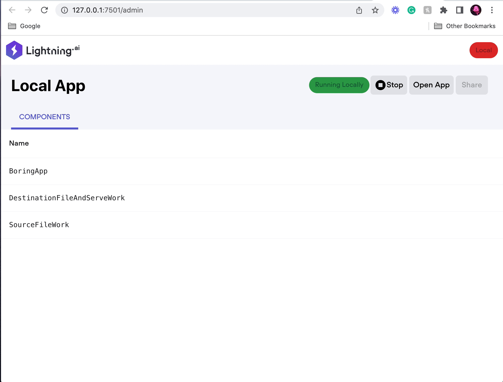503x382 pixels.
Task: Open the Grammarly extension icon
Action: [411, 10]
